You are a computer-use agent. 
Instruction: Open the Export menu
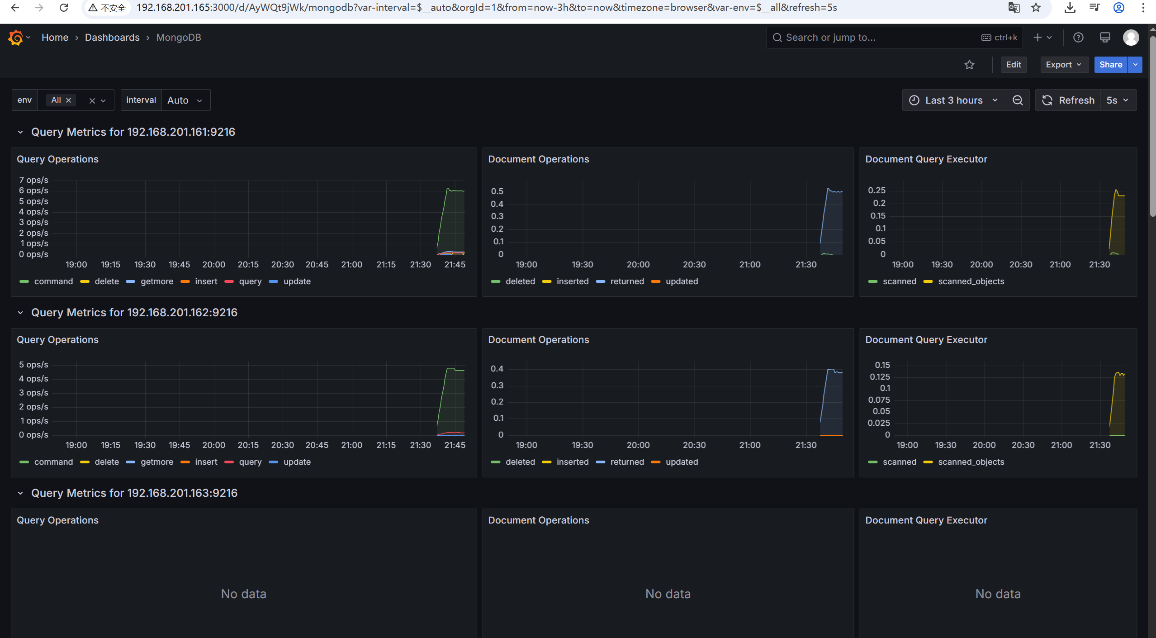(x=1063, y=65)
